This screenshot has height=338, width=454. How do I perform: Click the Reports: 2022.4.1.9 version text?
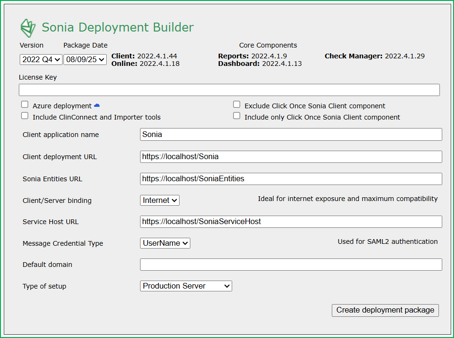point(252,56)
